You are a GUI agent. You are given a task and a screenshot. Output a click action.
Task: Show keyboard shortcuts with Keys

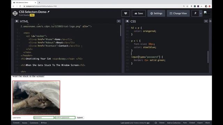tap(44, 123)
